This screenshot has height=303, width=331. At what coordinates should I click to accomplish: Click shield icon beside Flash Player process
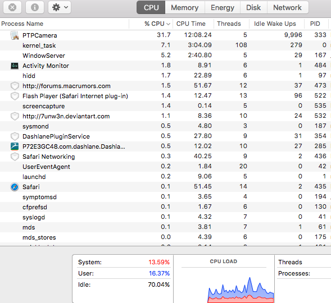point(15,96)
